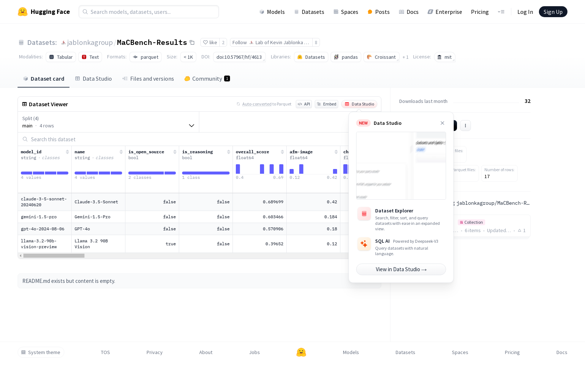Go to Models in top navigation
Screen dimensions: 585x365
coord(272,12)
